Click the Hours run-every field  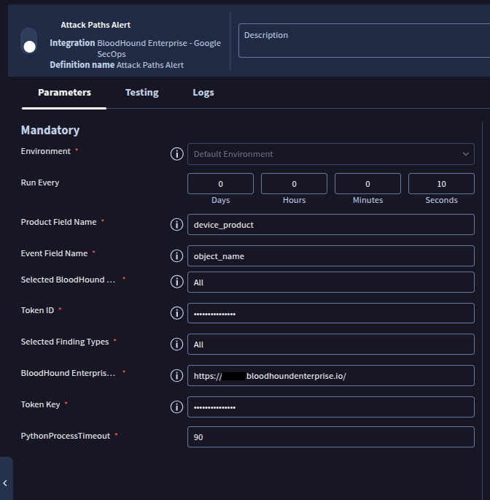coord(294,184)
